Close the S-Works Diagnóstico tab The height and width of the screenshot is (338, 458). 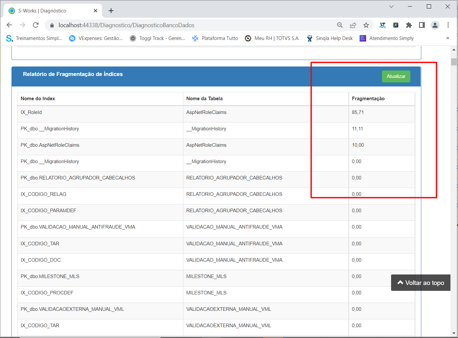(95, 11)
